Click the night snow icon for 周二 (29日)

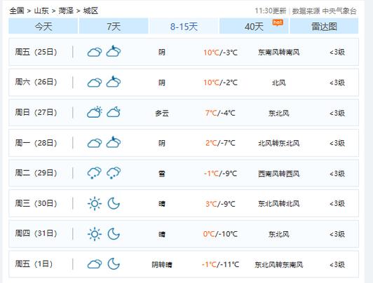114,173
